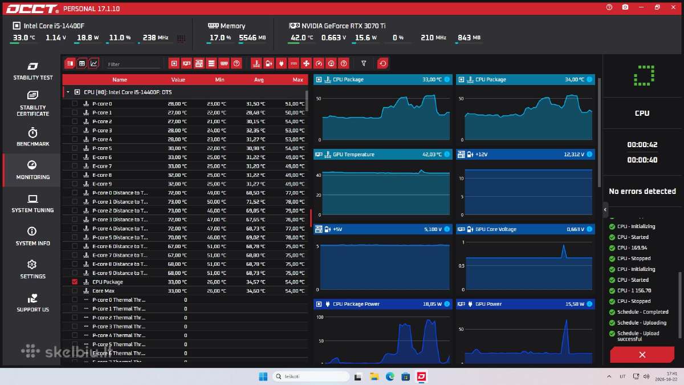Click the funnel filter icon

(364, 63)
